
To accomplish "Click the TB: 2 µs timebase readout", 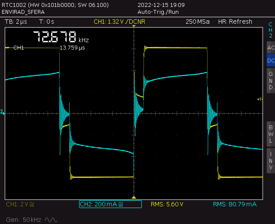I will pos(16,22).
